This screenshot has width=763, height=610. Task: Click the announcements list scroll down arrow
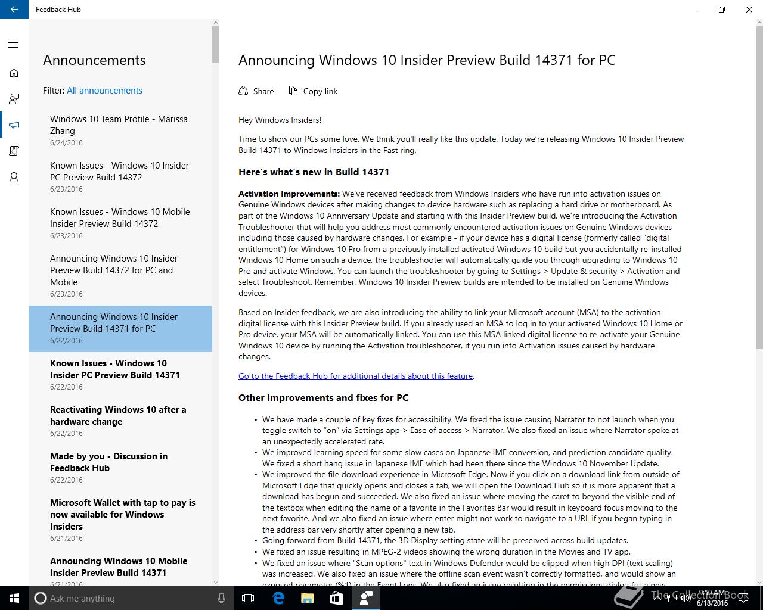point(216,583)
